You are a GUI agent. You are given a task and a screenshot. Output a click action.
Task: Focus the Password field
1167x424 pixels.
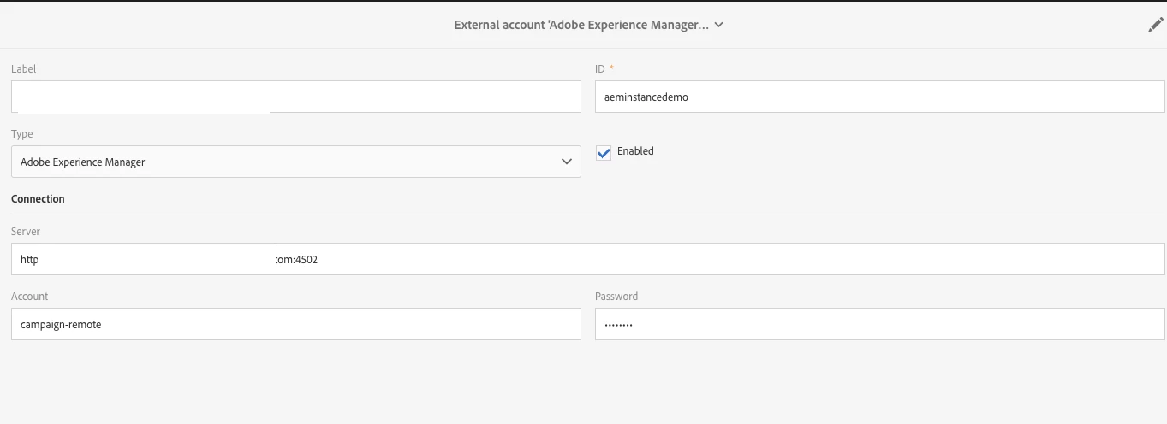click(879, 325)
